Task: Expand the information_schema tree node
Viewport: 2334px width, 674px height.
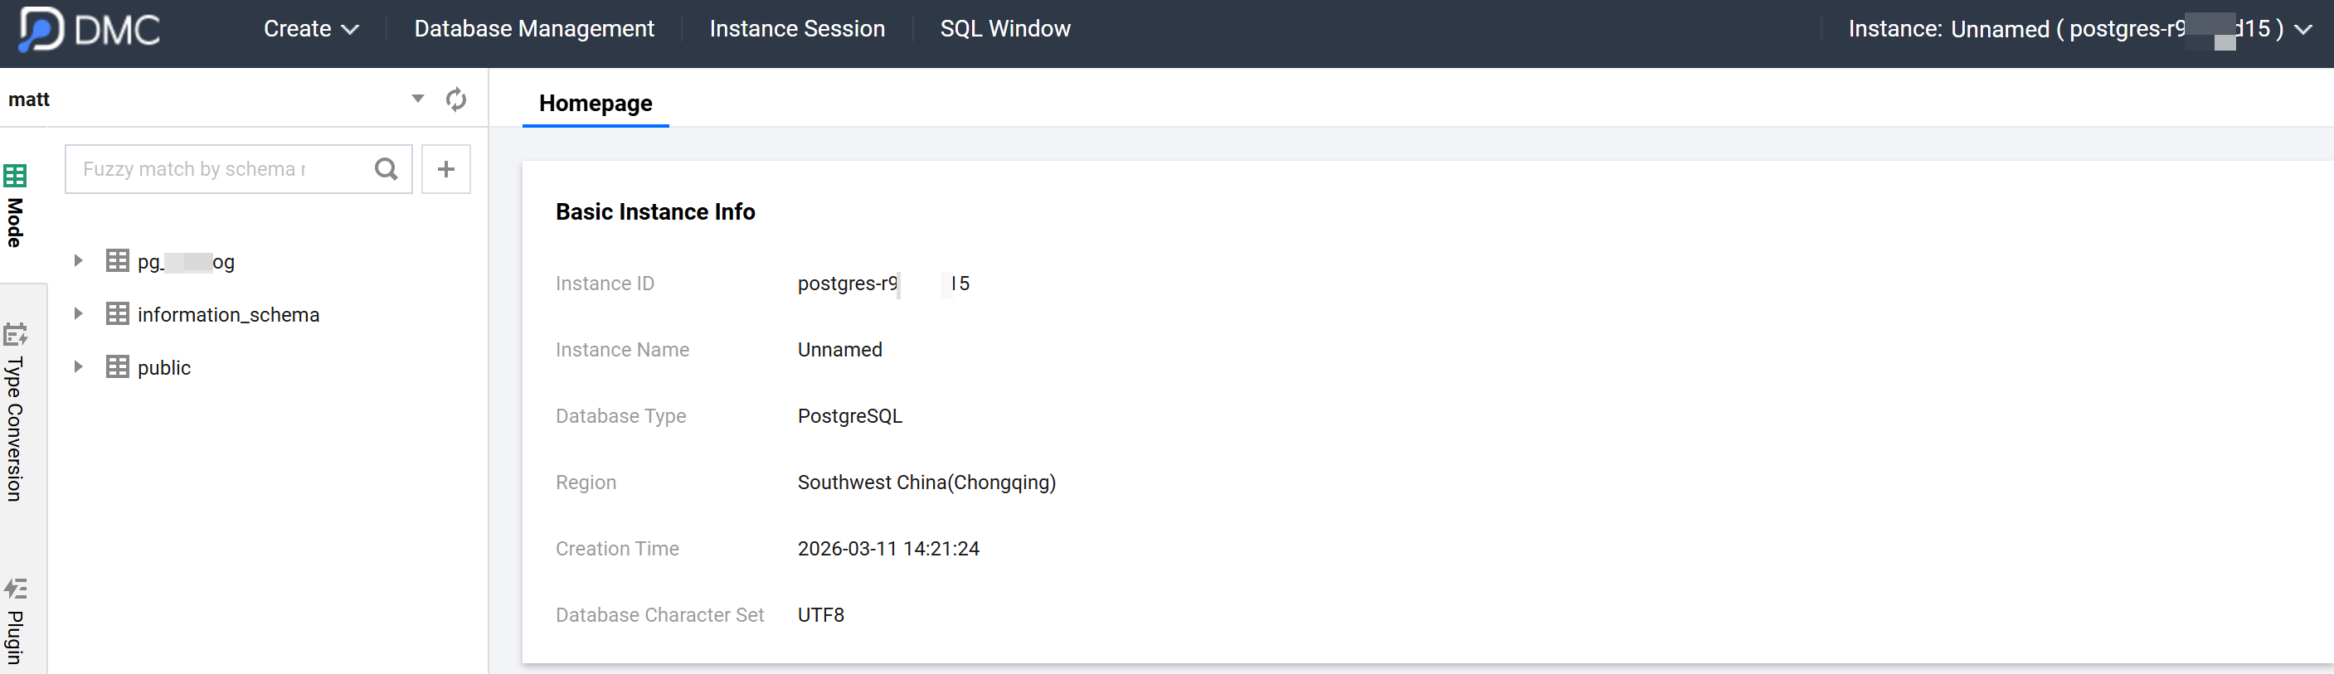Action: tap(78, 314)
